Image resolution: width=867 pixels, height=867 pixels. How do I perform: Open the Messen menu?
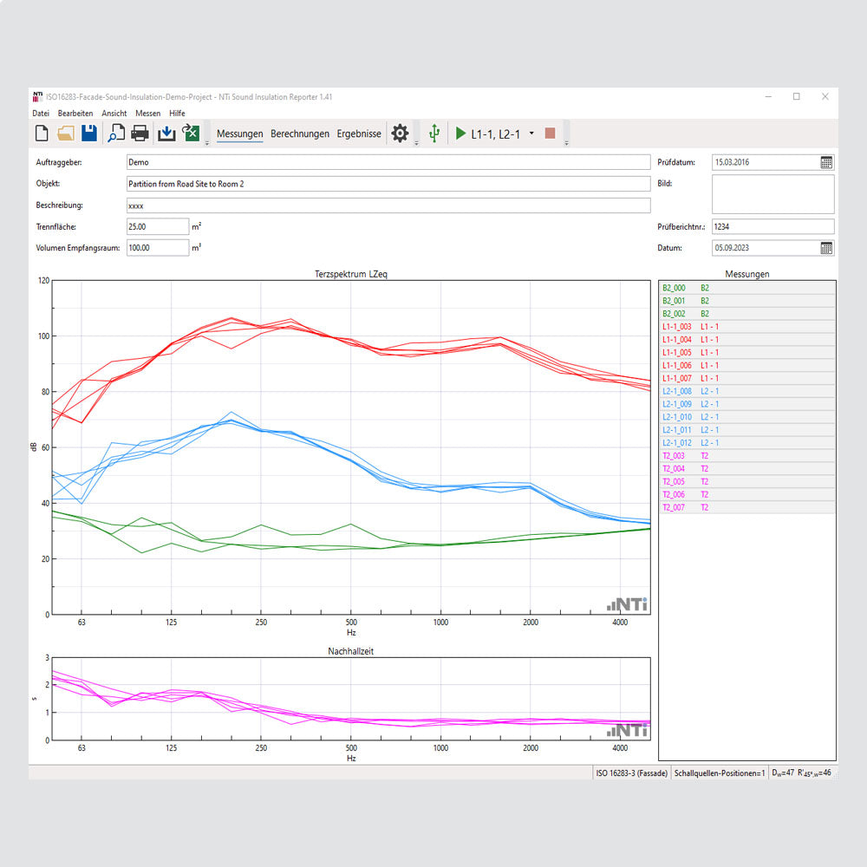pyautogui.click(x=147, y=114)
